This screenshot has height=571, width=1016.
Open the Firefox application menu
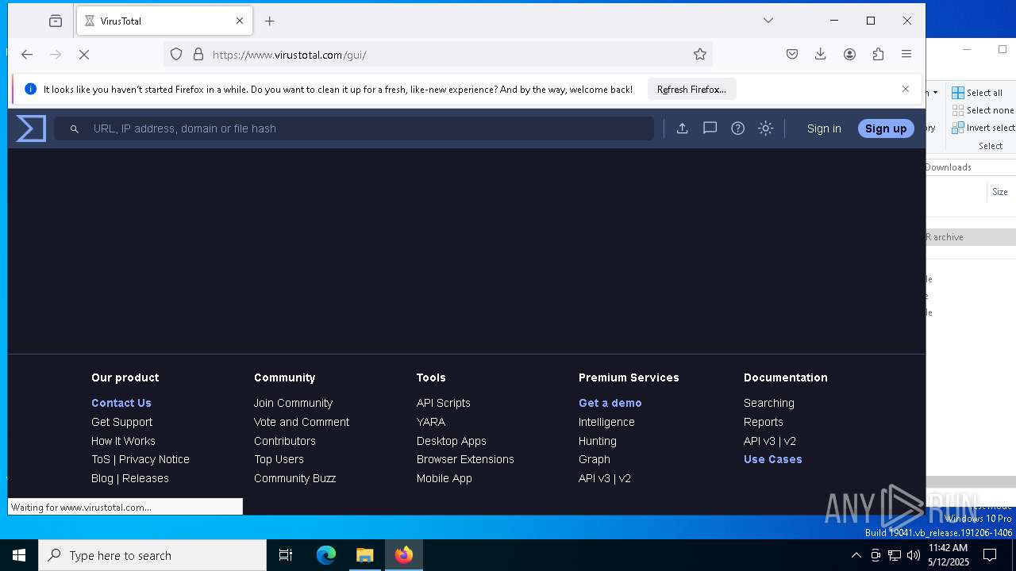pos(906,55)
